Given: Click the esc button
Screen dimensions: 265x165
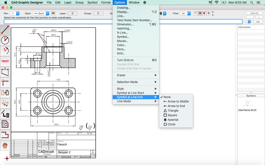Looking at the screenshot, I should [258, 21].
